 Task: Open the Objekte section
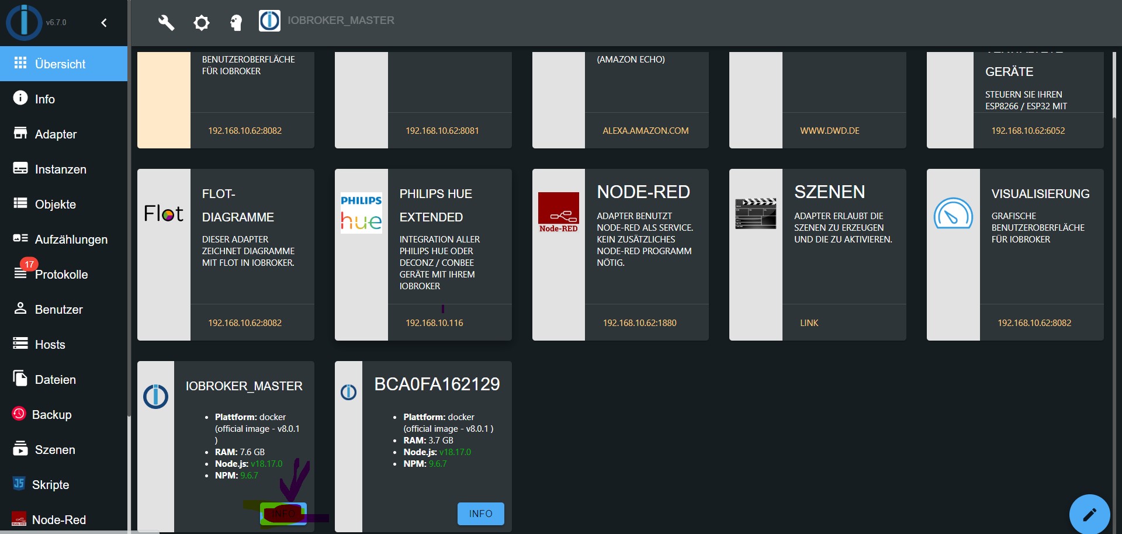pyautogui.click(x=56, y=204)
